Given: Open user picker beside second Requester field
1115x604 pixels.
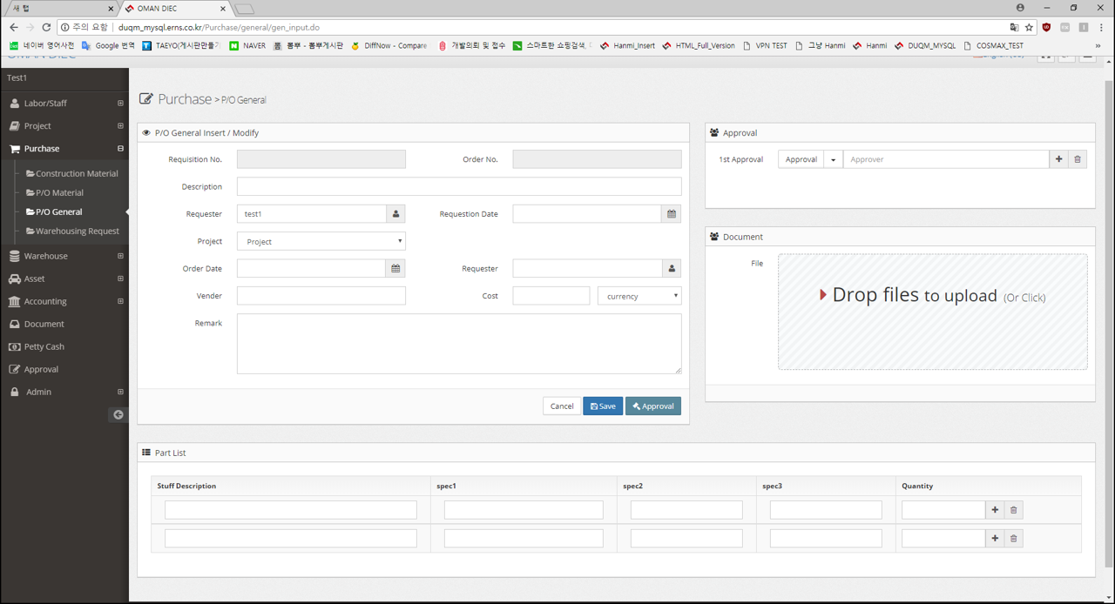Looking at the screenshot, I should (x=672, y=268).
